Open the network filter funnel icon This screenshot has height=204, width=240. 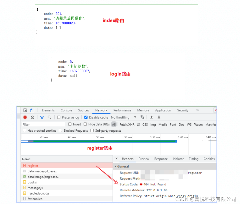point(42,117)
